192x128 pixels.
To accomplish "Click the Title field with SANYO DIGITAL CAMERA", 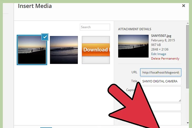I will 161,81.
